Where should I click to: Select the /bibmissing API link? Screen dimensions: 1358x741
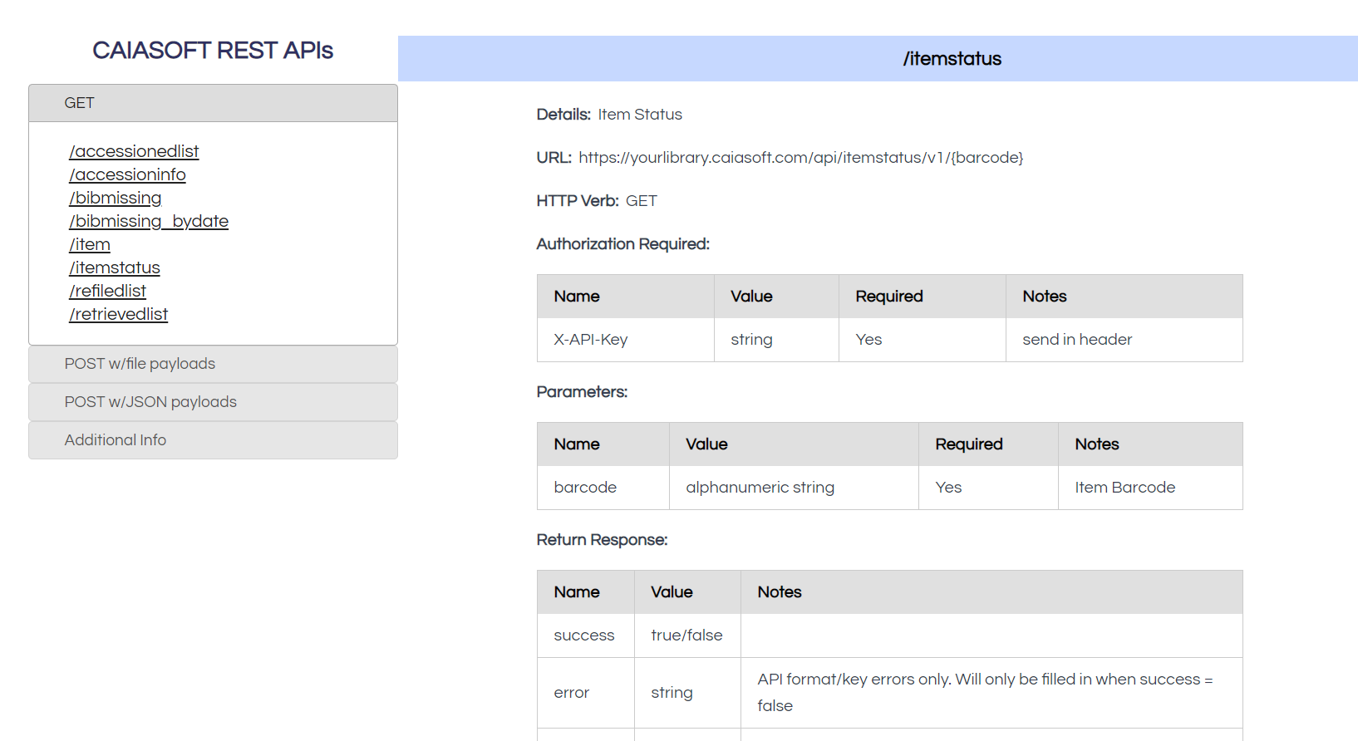(x=115, y=198)
